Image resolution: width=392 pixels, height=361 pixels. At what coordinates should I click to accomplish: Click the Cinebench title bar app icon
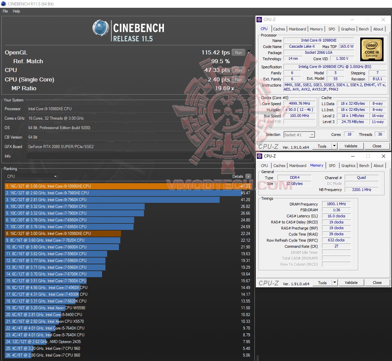pos(3,4)
